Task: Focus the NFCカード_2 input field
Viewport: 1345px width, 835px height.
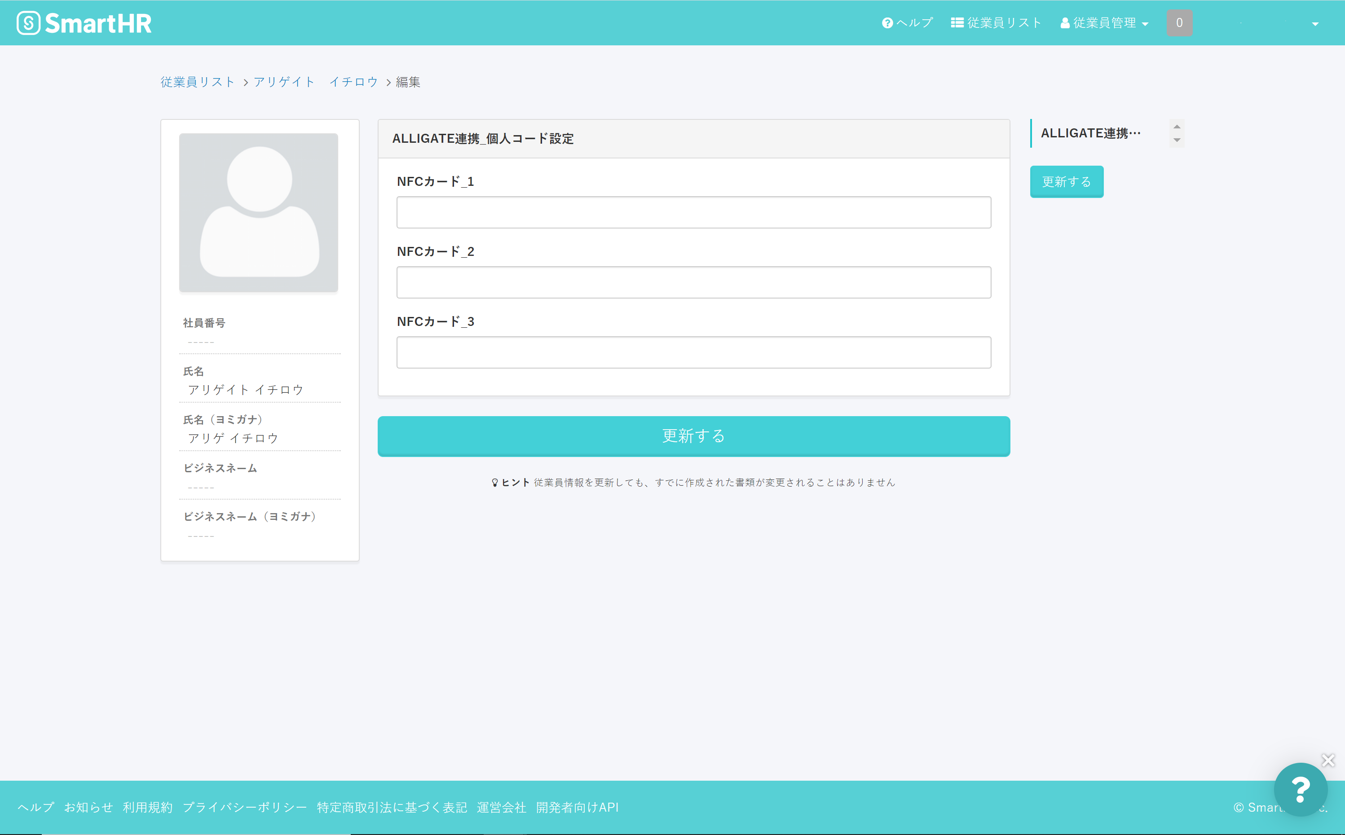Action: tap(694, 282)
